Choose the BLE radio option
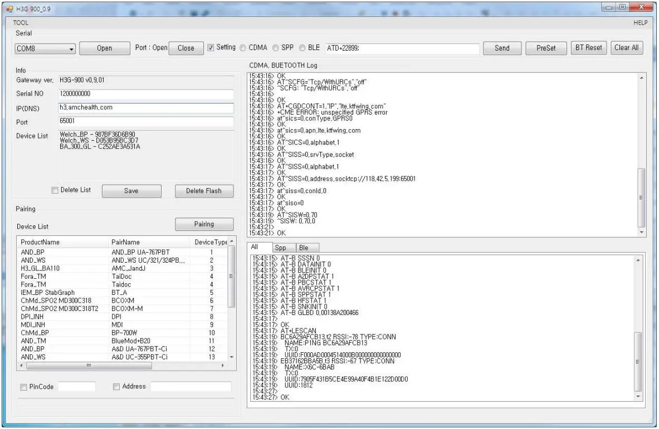 (x=303, y=48)
